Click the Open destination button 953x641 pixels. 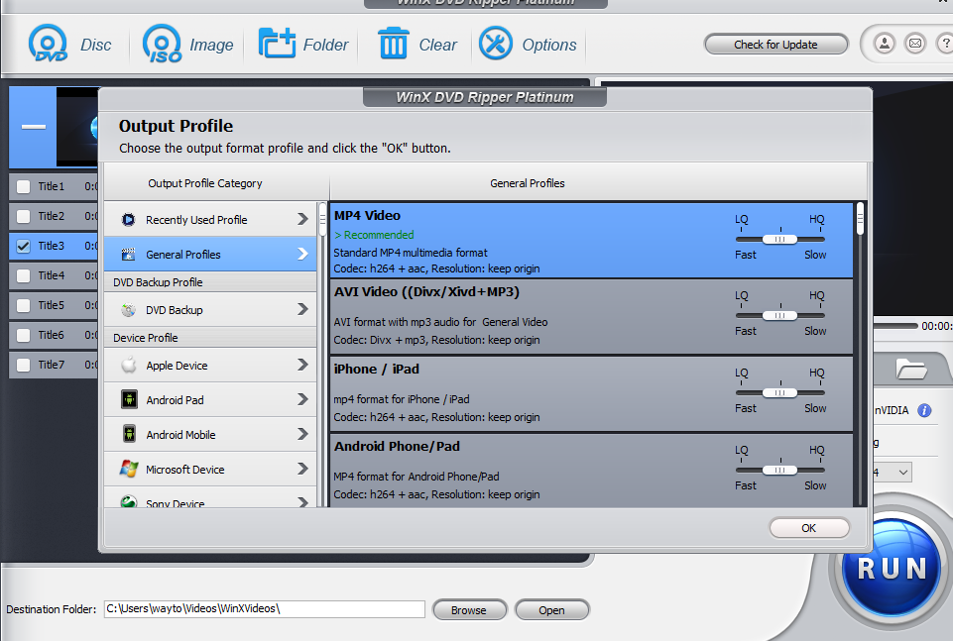coord(551,610)
